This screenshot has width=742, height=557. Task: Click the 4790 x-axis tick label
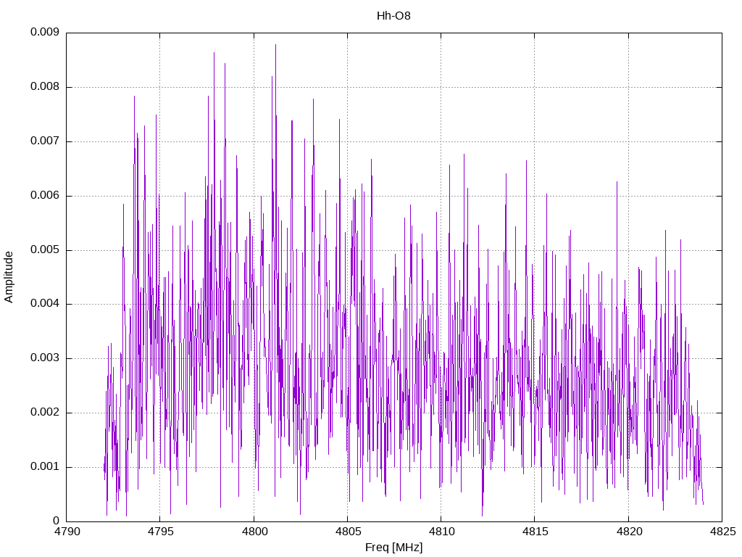(x=67, y=532)
